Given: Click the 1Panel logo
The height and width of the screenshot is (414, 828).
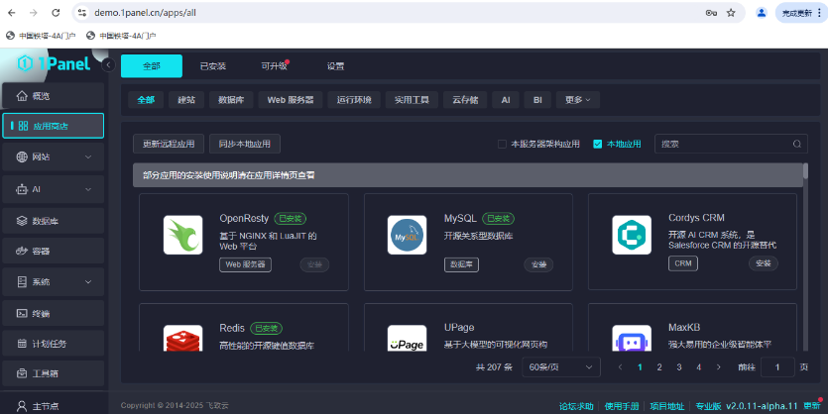Looking at the screenshot, I should (54, 63).
